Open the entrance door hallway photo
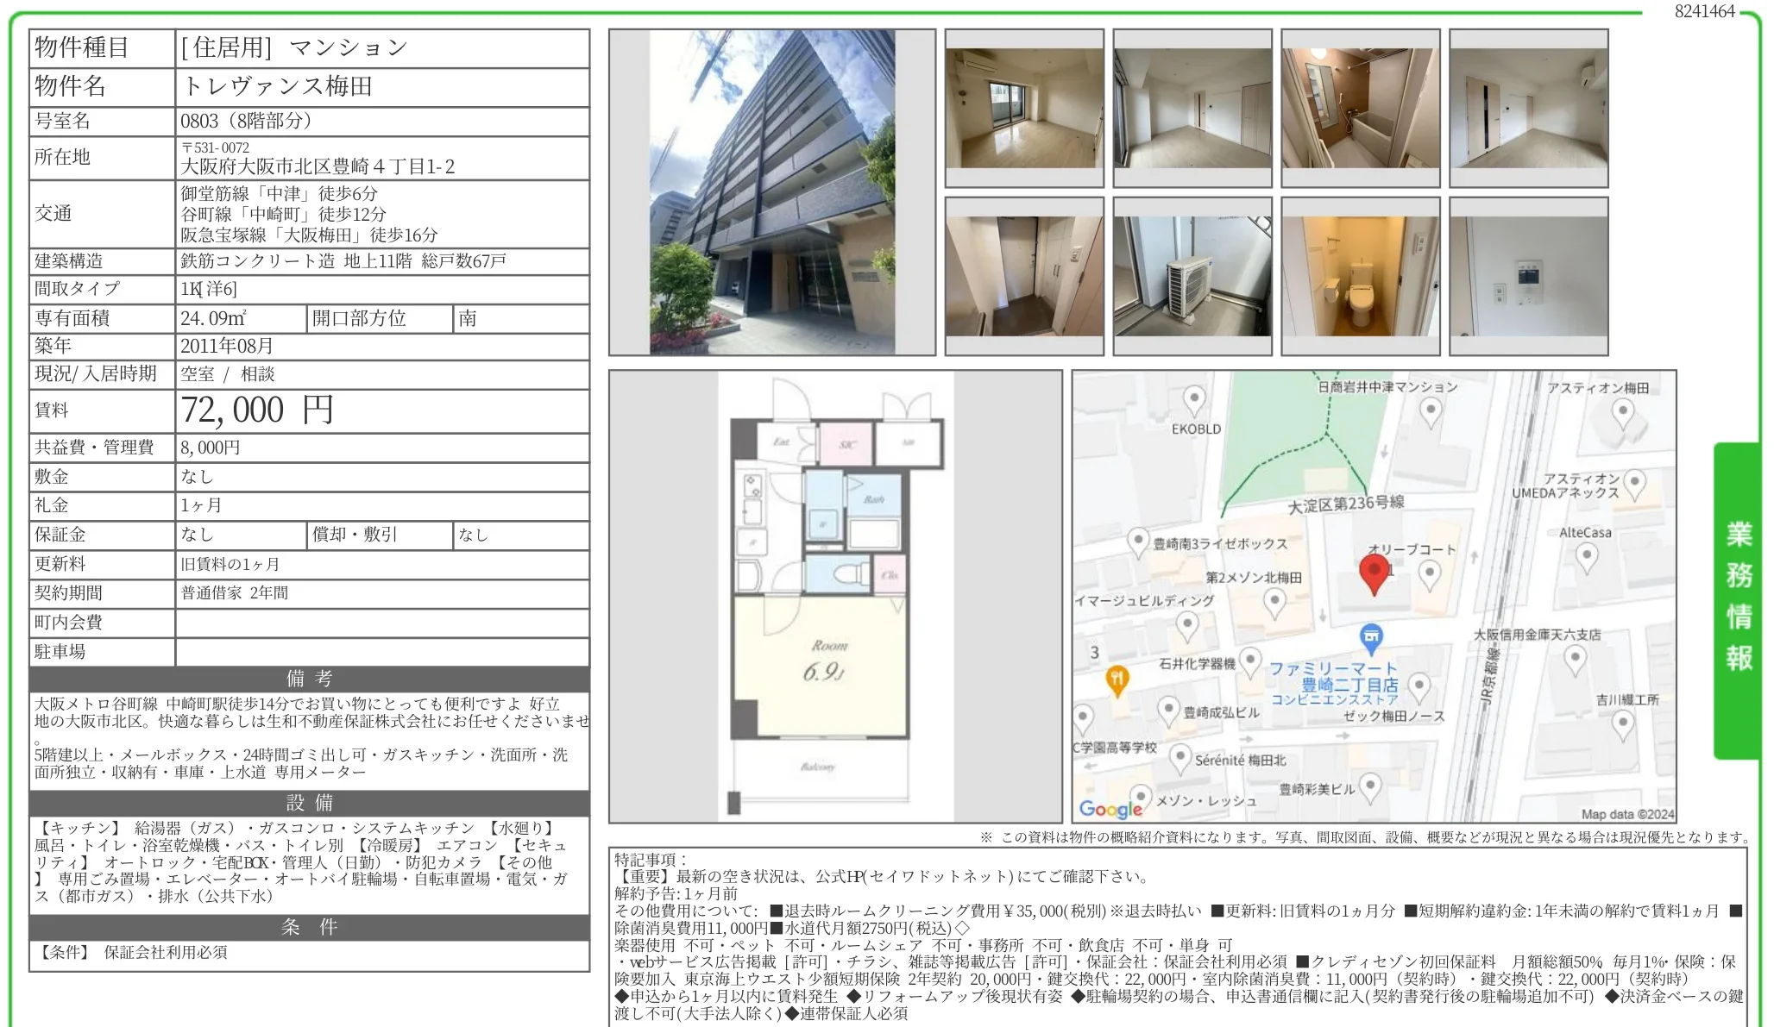 tap(1024, 276)
